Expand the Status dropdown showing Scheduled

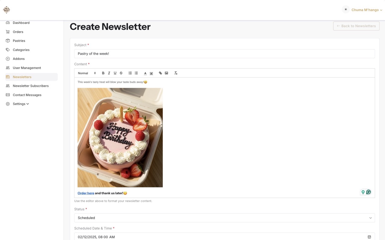(224, 218)
